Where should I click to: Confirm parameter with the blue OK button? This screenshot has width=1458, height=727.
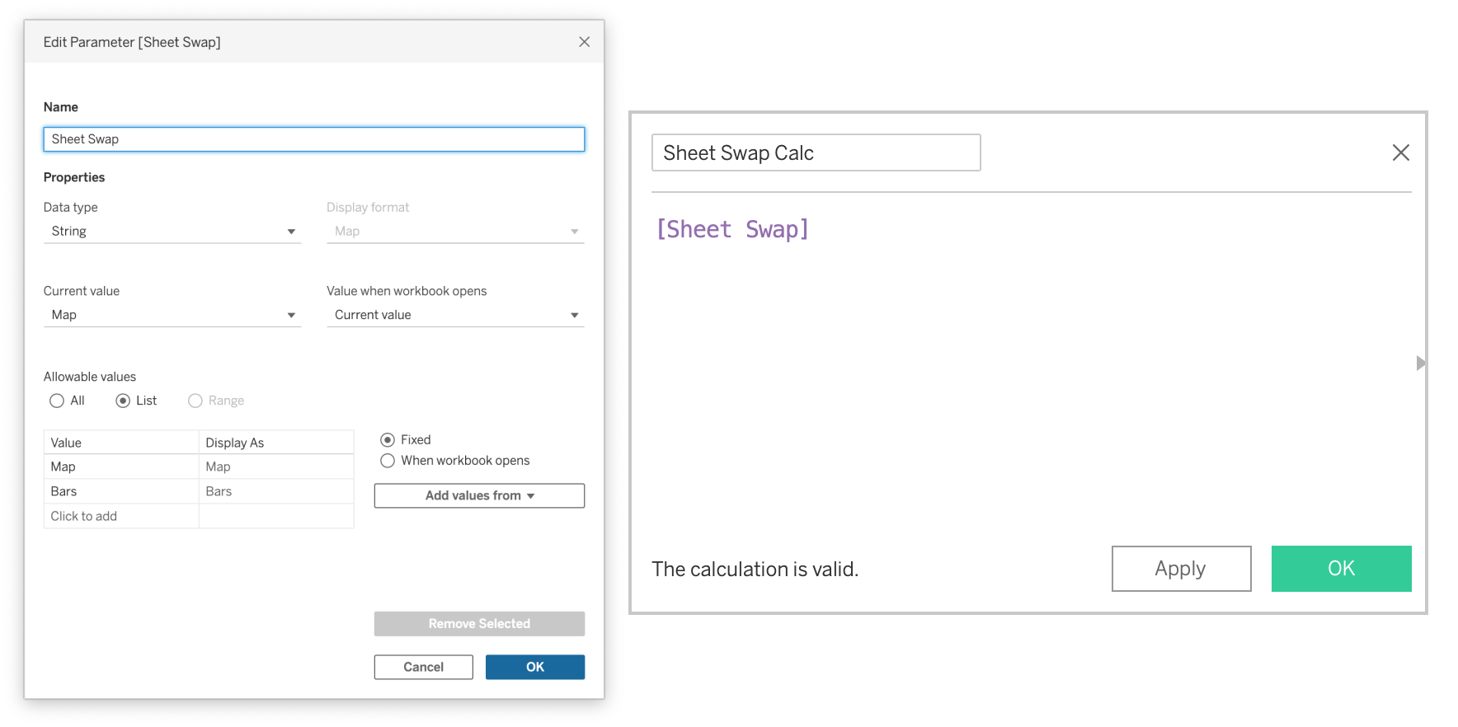point(534,667)
